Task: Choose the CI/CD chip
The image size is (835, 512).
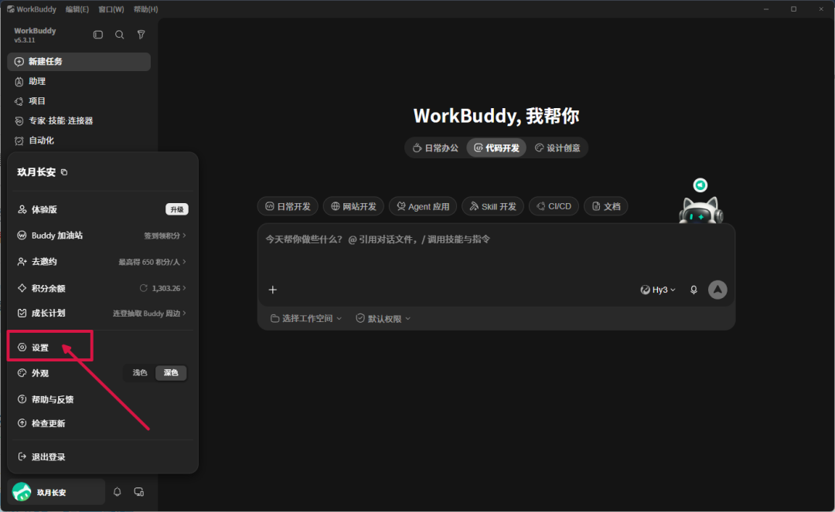Action: (554, 206)
